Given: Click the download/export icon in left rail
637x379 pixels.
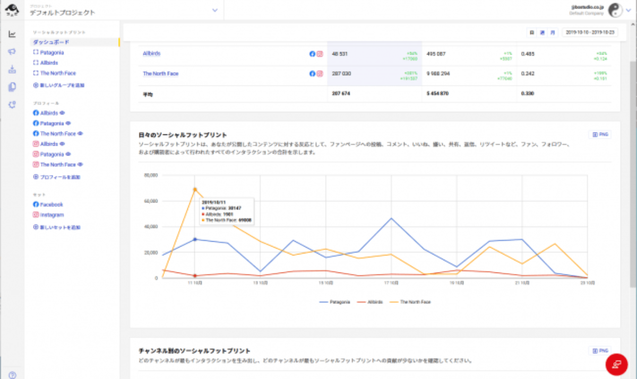Looking at the screenshot, I should 12,69.
